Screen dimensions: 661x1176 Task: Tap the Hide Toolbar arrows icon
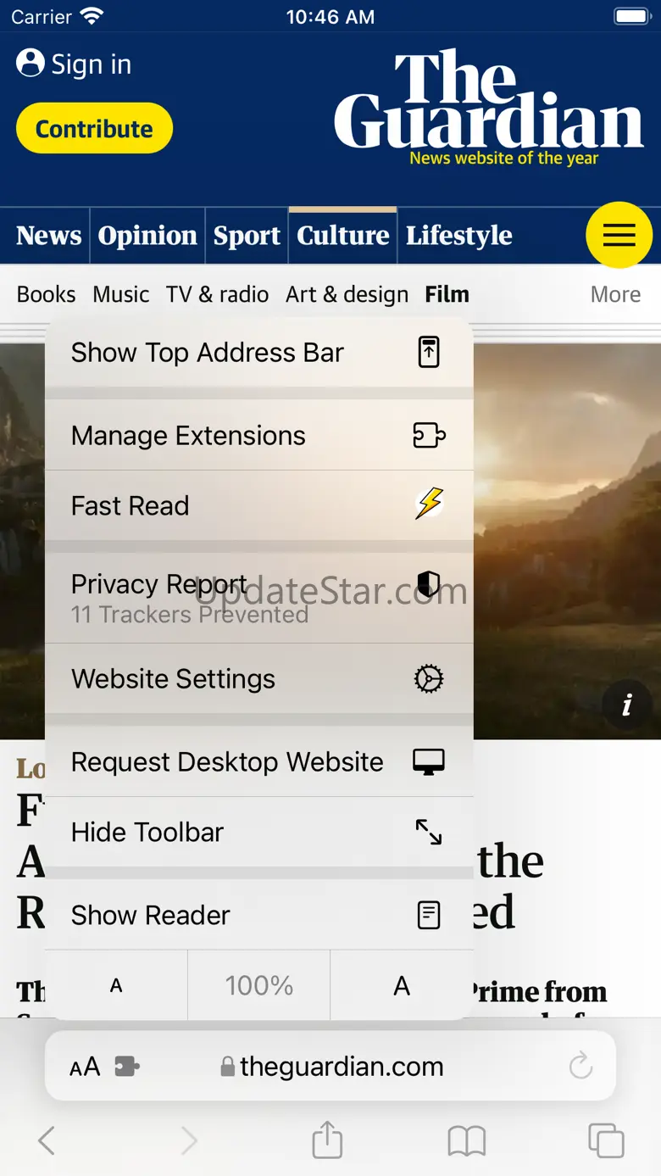coord(429,832)
